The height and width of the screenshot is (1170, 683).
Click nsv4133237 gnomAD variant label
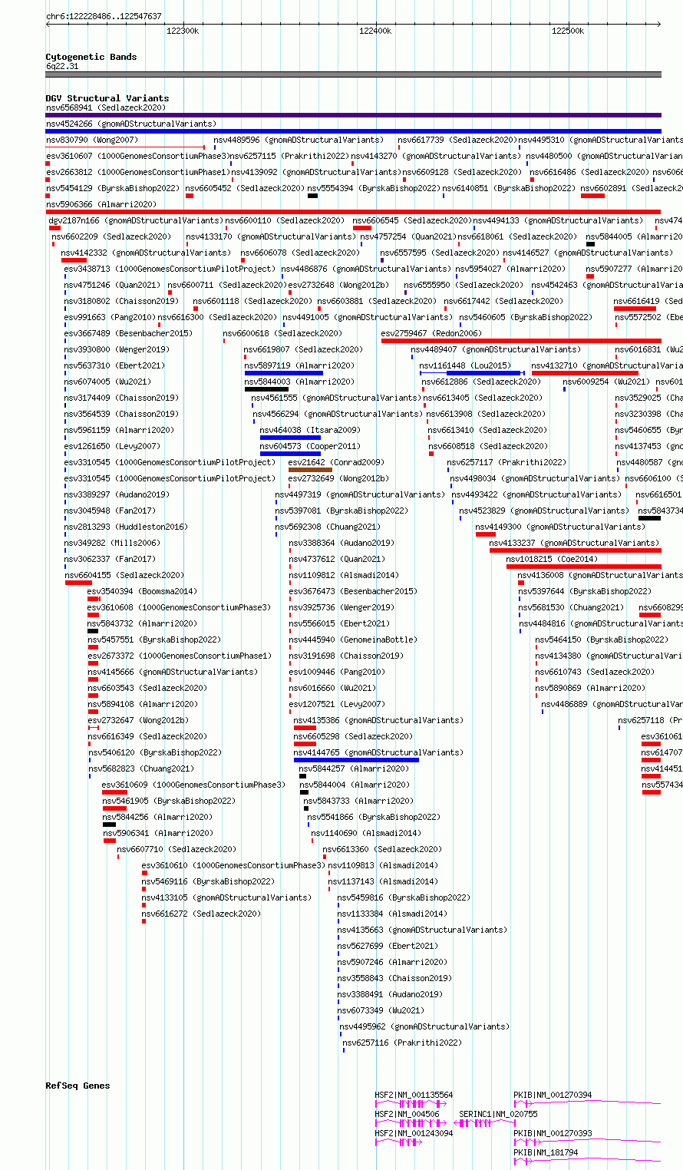click(574, 543)
